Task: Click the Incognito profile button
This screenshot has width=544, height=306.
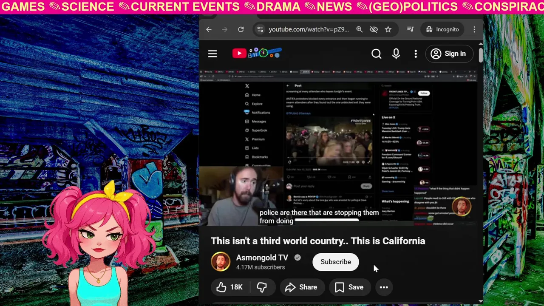Action: click(442, 29)
